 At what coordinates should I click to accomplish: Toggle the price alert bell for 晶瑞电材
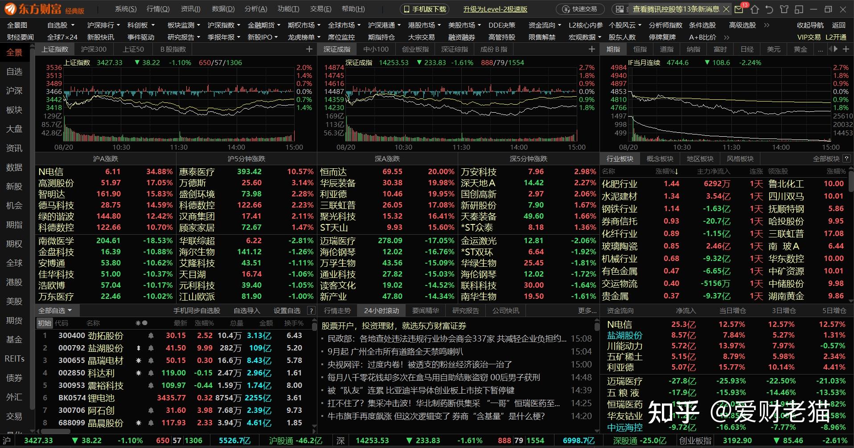tap(151, 360)
